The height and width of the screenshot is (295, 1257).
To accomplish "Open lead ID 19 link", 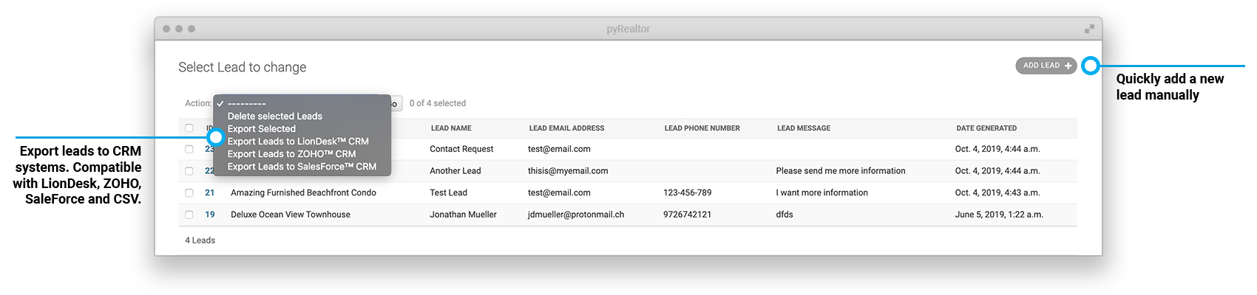I will coord(210,215).
